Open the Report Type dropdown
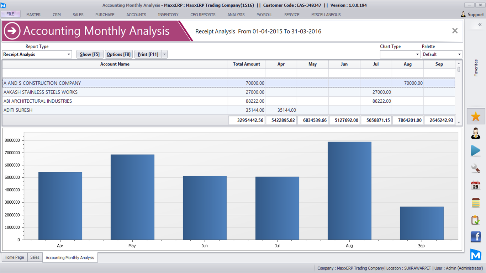The image size is (486, 273). pyautogui.click(x=69, y=54)
